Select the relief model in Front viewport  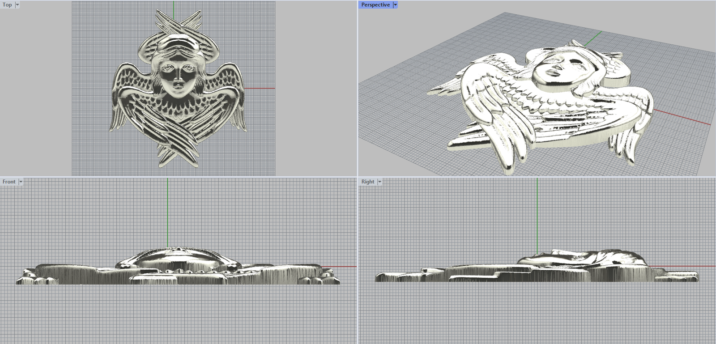pyautogui.click(x=178, y=268)
